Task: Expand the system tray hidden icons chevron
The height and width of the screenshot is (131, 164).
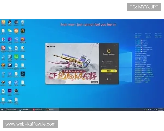Action: (x=144, y=110)
